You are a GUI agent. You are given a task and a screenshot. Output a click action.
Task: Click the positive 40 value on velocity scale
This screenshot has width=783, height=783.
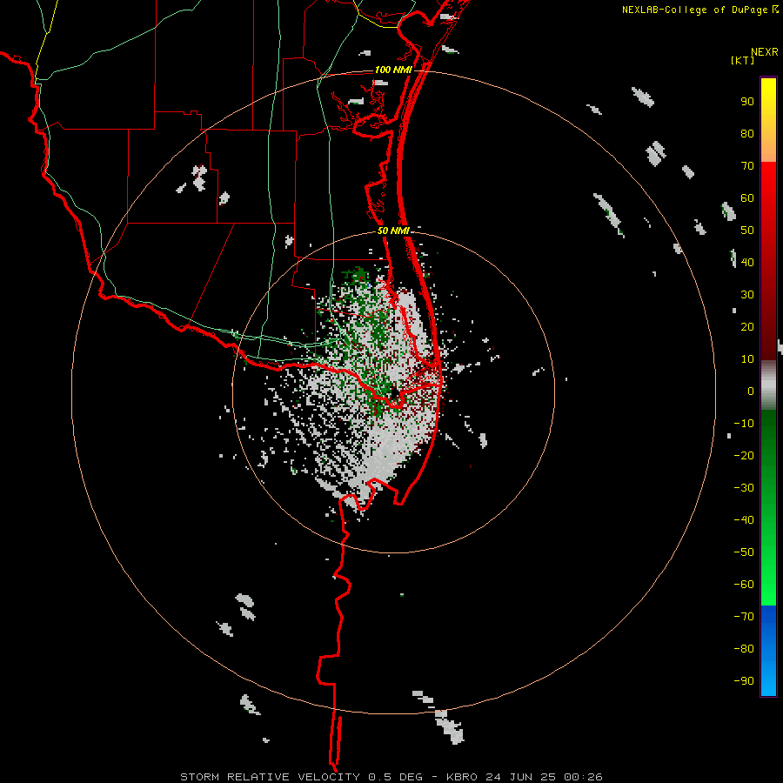click(x=747, y=262)
